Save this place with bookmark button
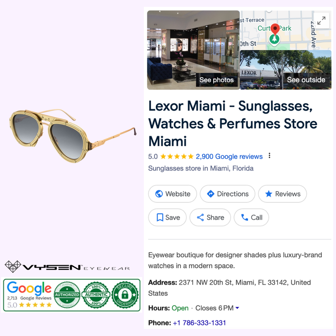Viewport: 336px width, 336px height. (167, 217)
